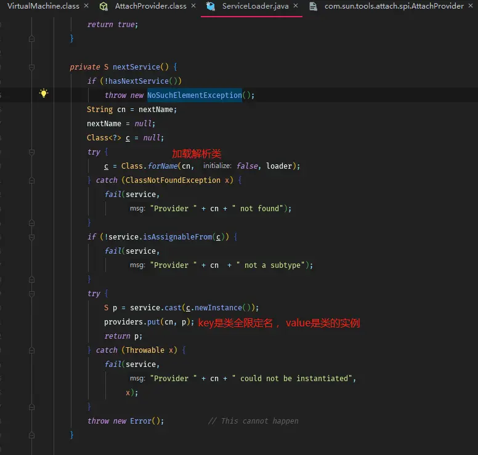Screen dimensions: 478x455
Task: Close the VirtualMachine.class tab
Action: coord(86,6)
